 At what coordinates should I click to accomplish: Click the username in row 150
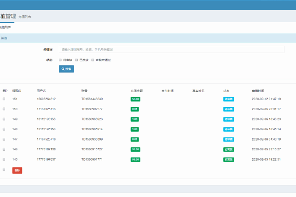46,109
